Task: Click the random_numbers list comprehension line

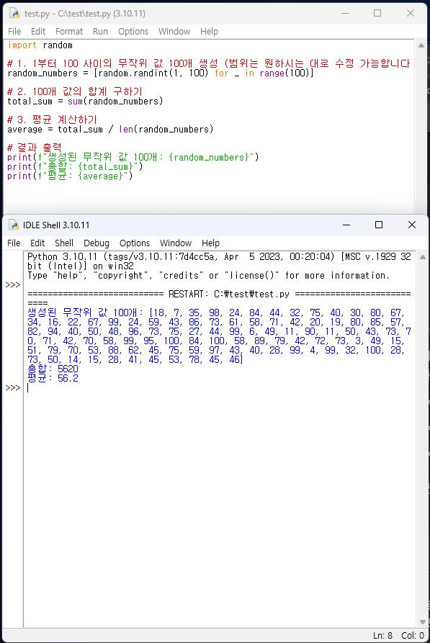Action: point(161,73)
